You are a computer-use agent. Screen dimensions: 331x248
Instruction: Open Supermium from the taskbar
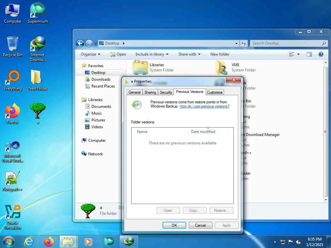pyautogui.click(x=109, y=242)
